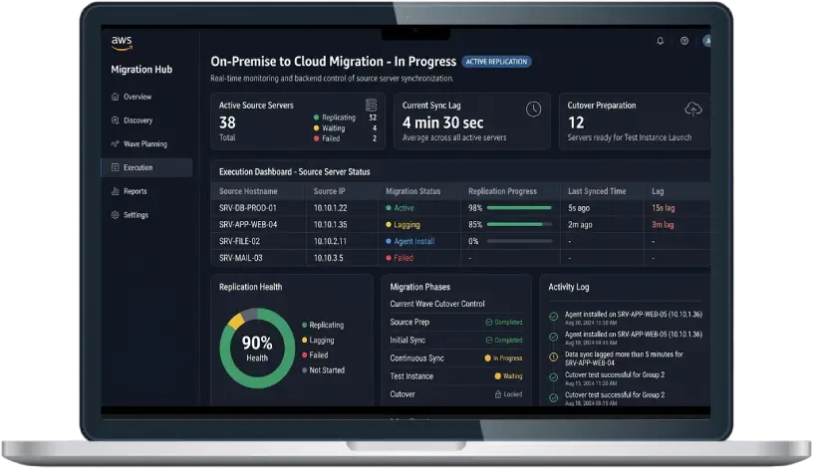
Task: Click the Not Started legend item
Action: coord(323,370)
